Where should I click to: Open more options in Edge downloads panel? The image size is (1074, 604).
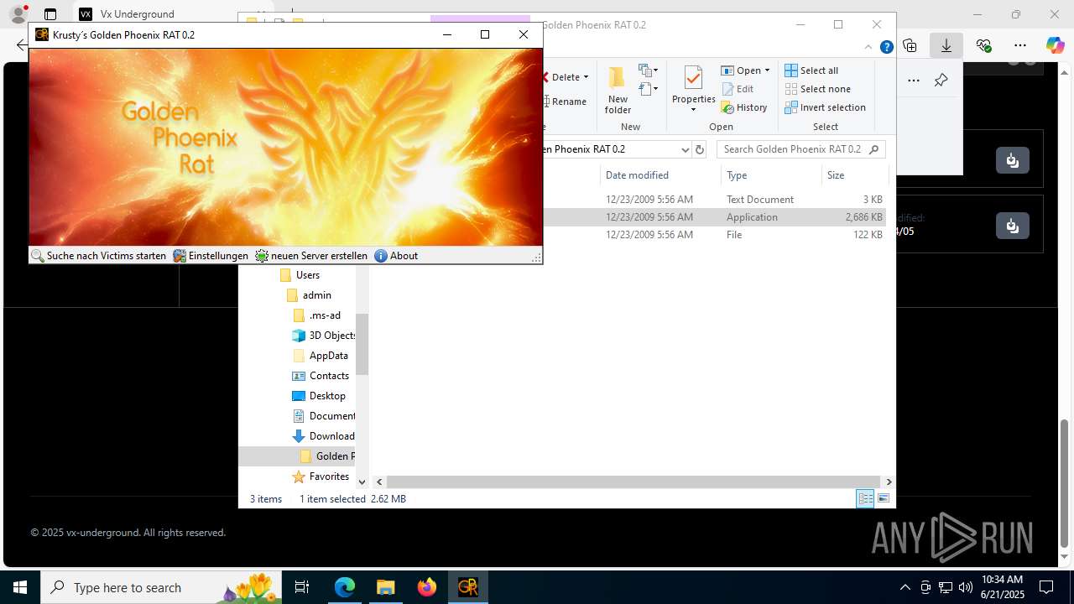click(x=914, y=81)
